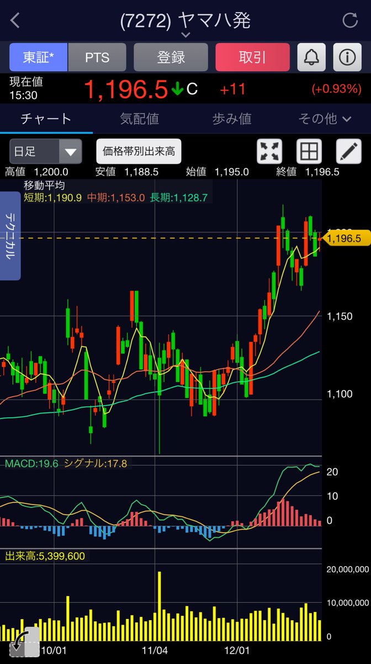The image size is (371, 664).
Task: Refresh the stock quote
Action: pos(350,21)
